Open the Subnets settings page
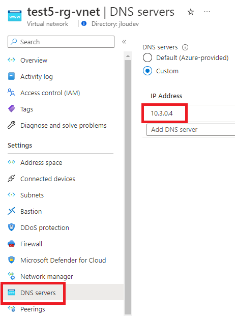This screenshot has width=235, height=316. 32,195
